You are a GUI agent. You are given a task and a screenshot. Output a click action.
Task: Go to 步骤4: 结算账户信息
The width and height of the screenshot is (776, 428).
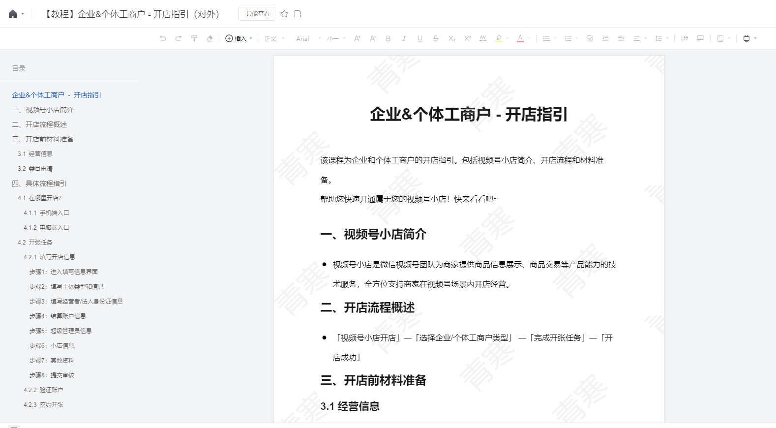(58, 316)
